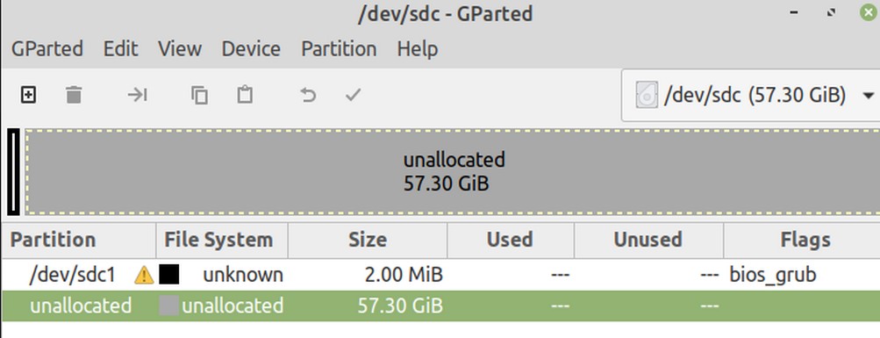Screen dimensions: 880x338
Task: Open the /dev/sdc device selector dropdown
Action: (750, 96)
